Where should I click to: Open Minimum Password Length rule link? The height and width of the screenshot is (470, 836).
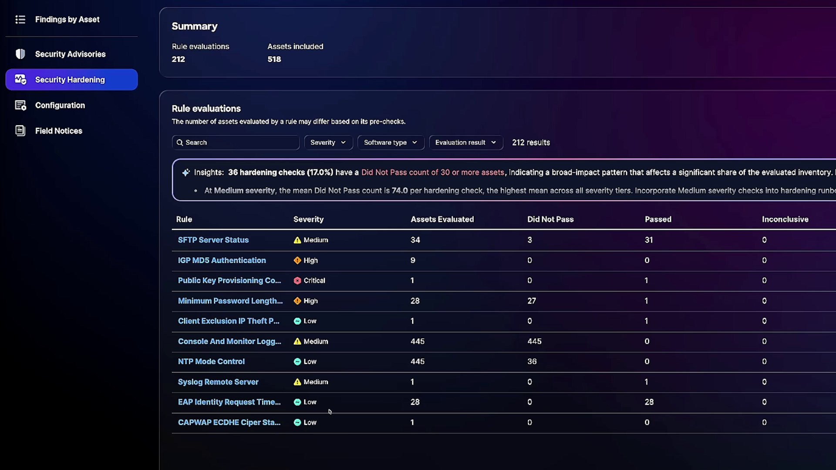click(230, 301)
